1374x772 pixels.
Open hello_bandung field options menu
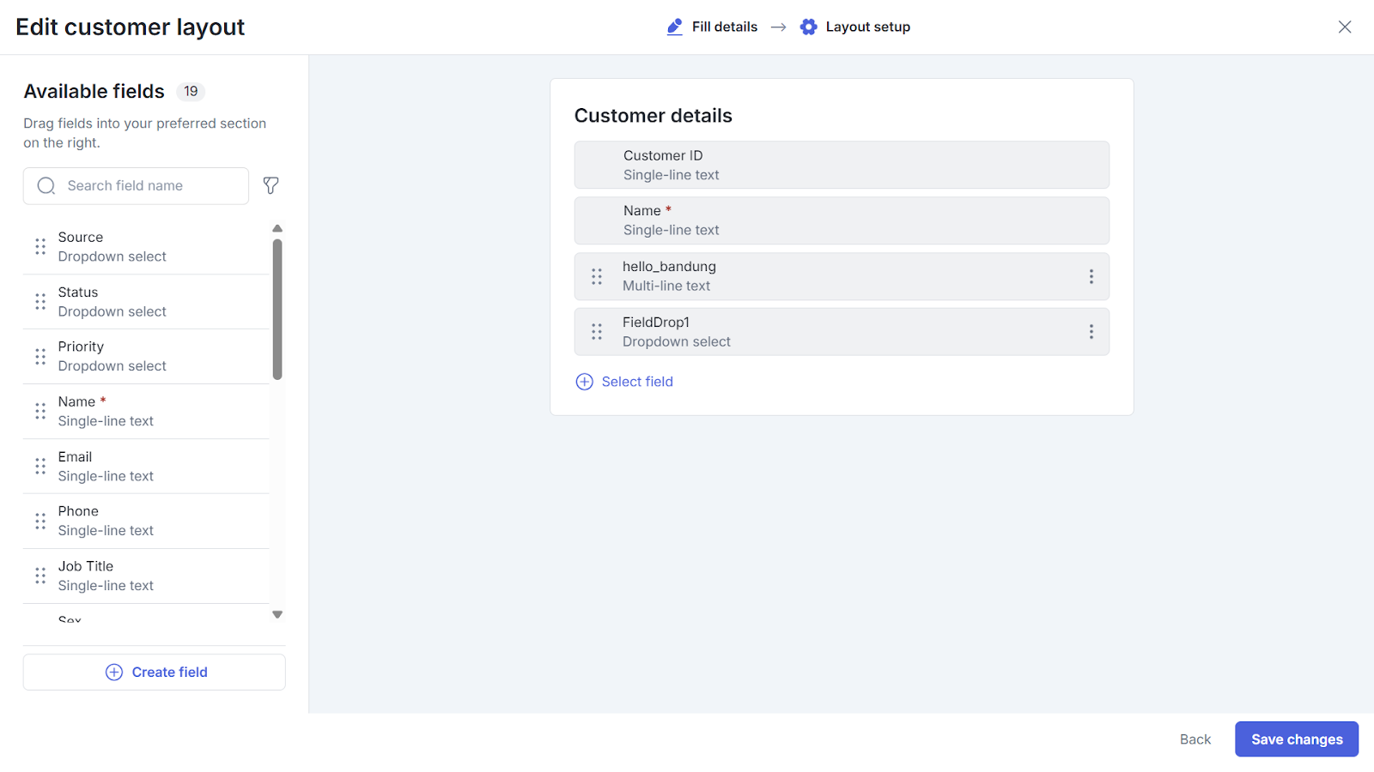(1091, 276)
